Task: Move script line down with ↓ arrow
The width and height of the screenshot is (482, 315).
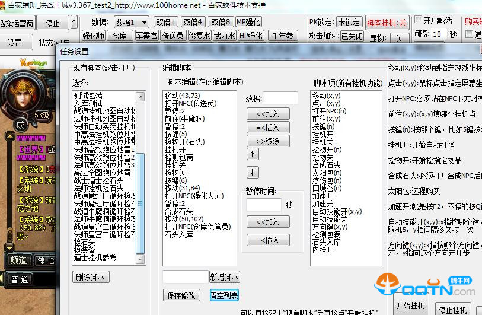Action: point(253,172)
